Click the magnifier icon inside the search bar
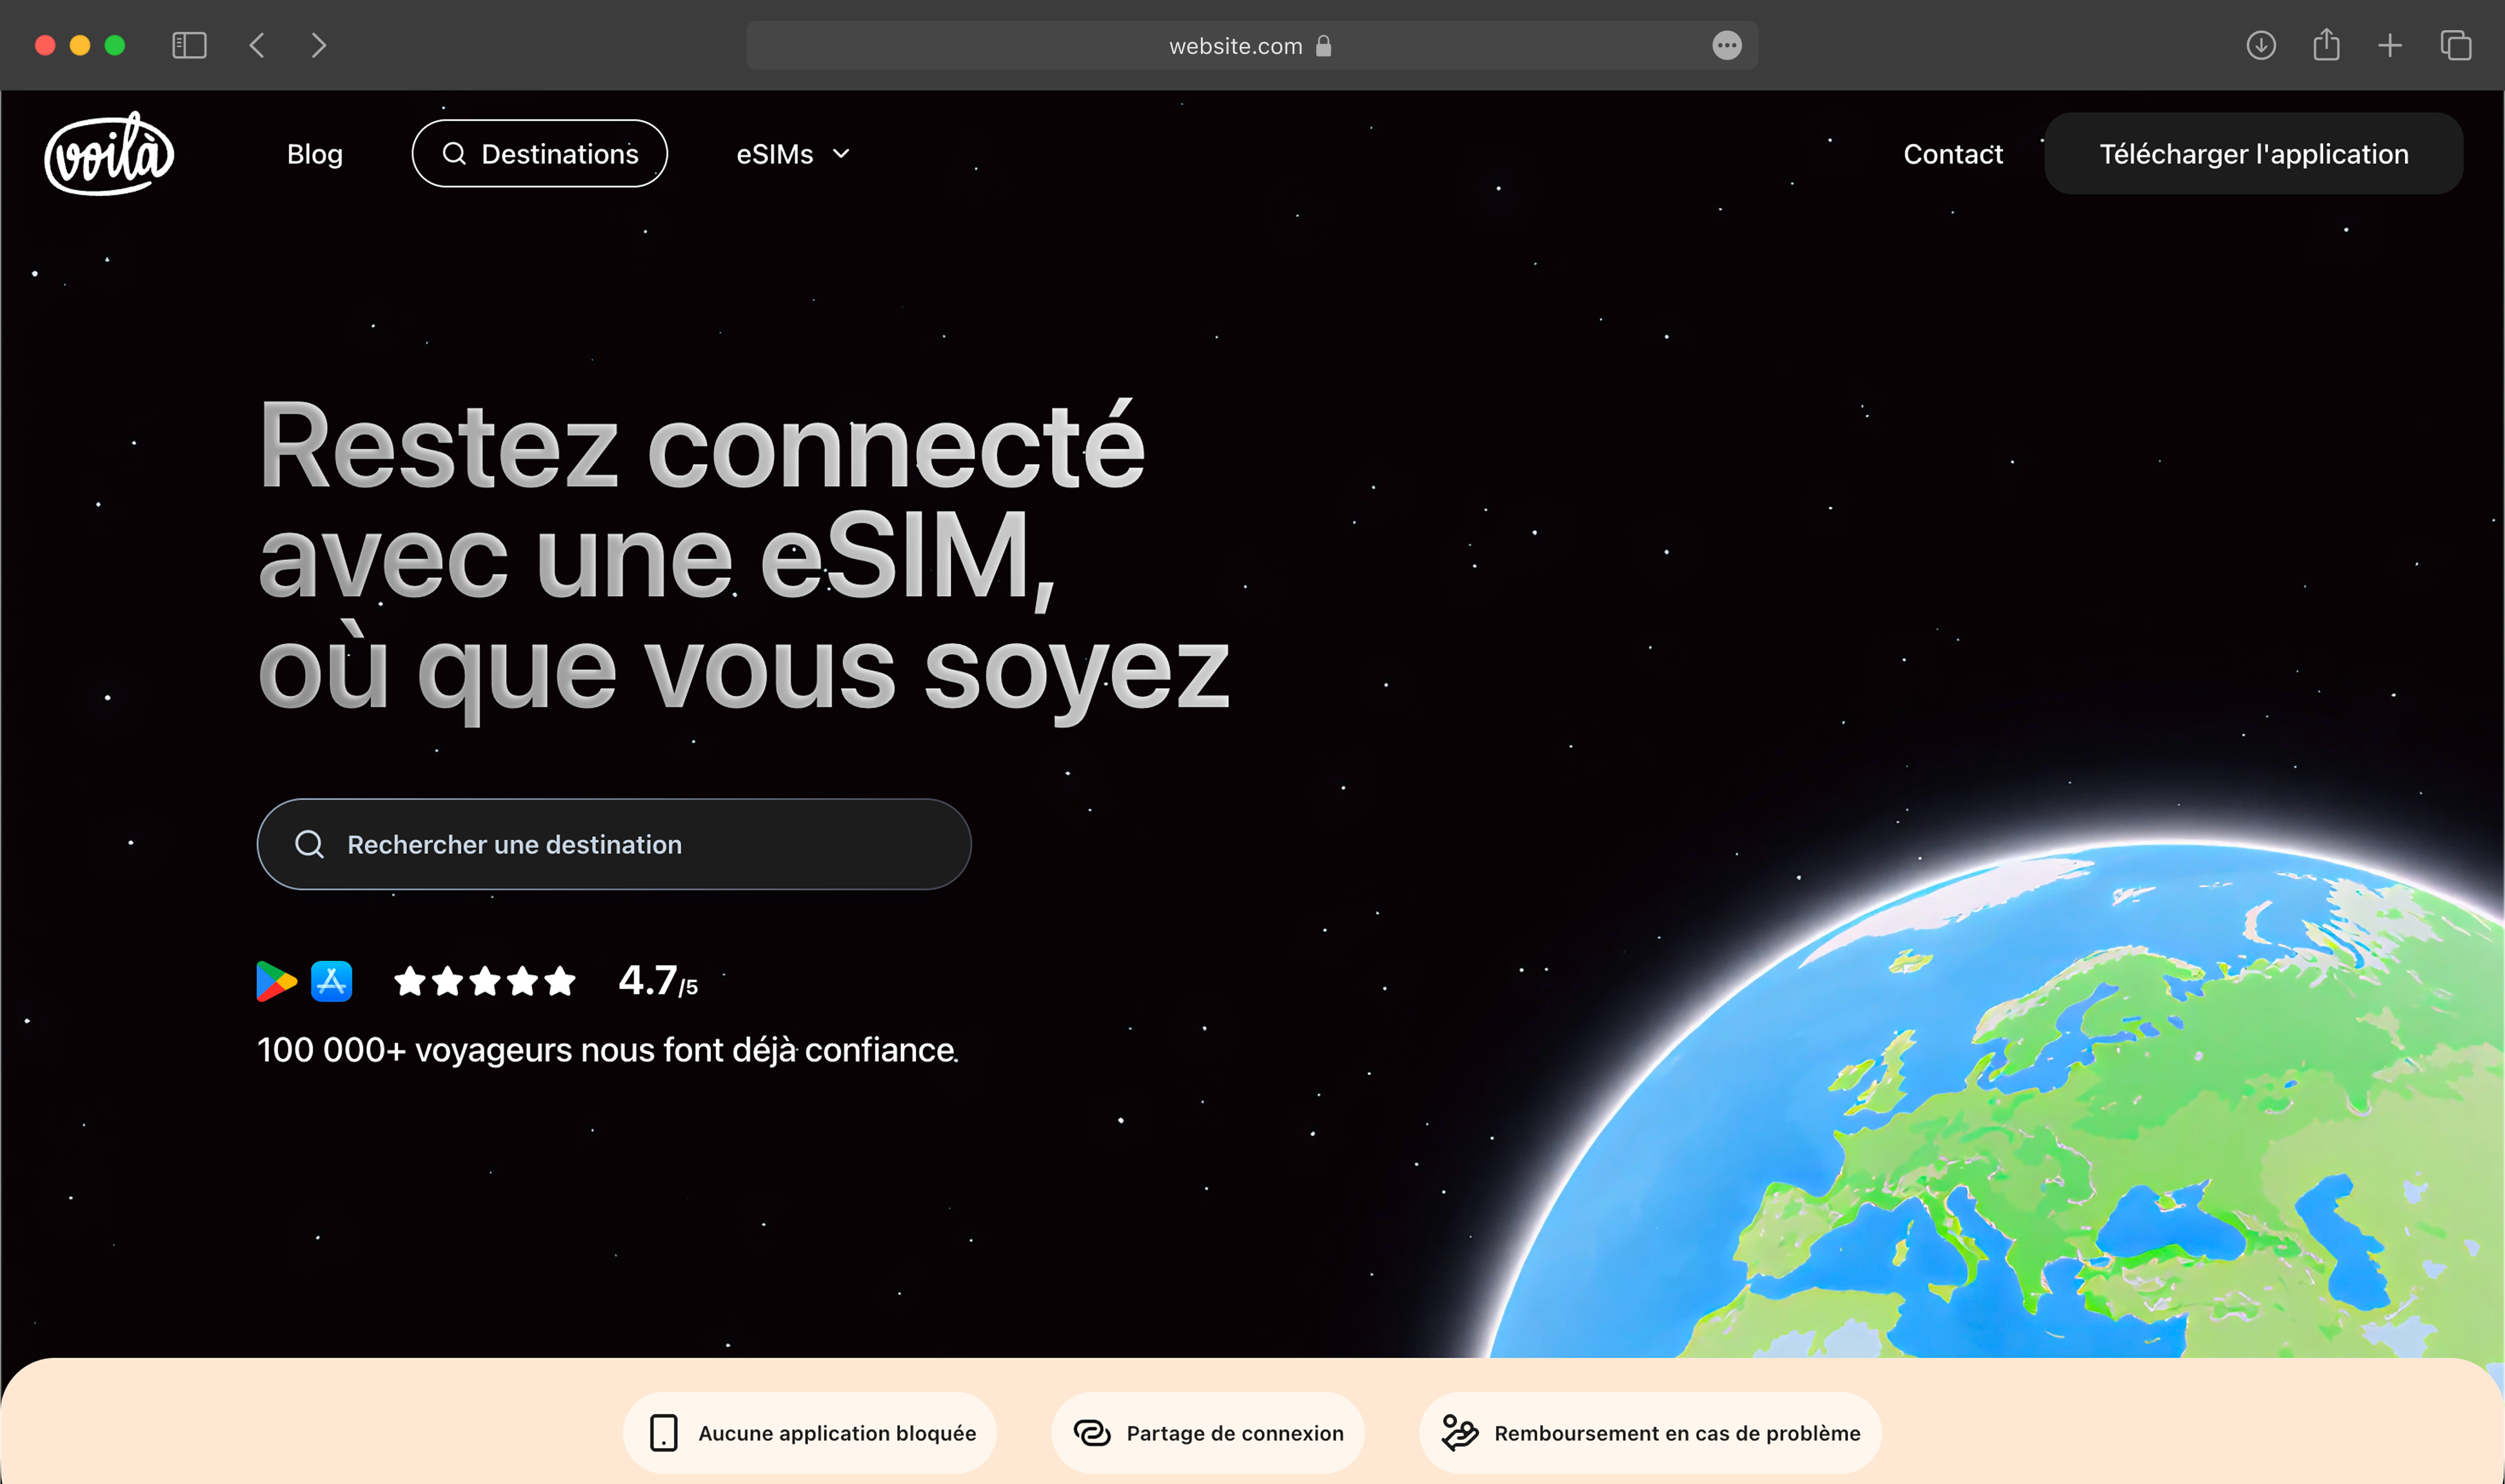Screen dimensions: 2505x1484 309,844
